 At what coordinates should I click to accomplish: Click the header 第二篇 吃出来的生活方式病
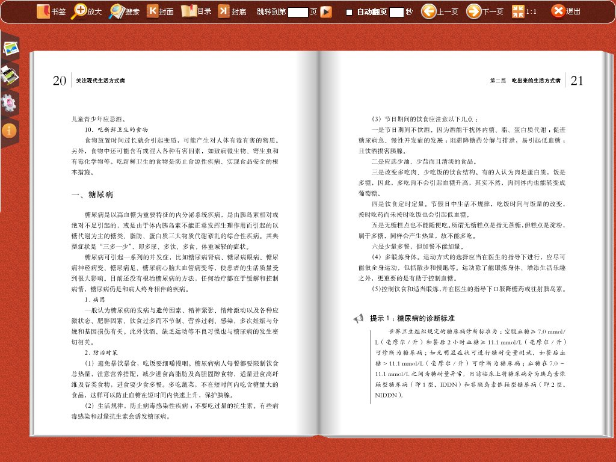525,81
